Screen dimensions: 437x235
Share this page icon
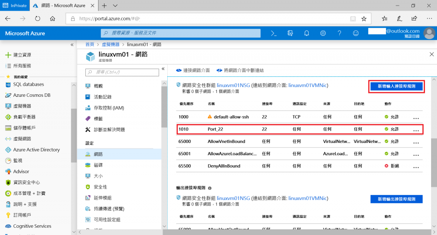tap(414, 19)
